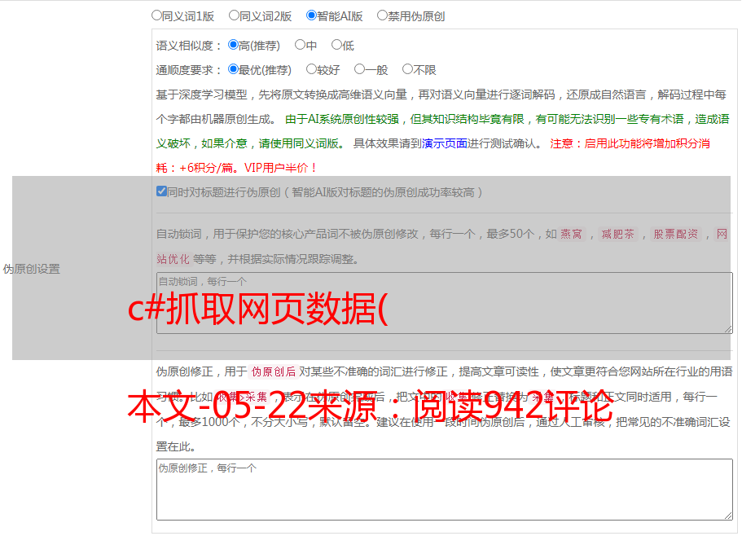Viewport: 742px width, 536px height.
Task: Click the 股票配资 example keyword tag
Action: 676,234
